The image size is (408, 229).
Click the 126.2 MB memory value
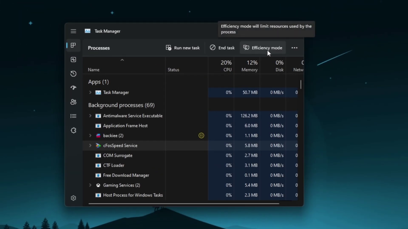pos(249,116)
